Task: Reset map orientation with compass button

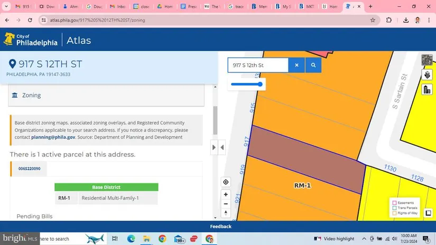Action: (x=226, y=213)
